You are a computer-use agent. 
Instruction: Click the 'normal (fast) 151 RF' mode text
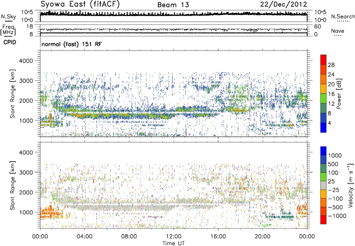pos(71,44)
